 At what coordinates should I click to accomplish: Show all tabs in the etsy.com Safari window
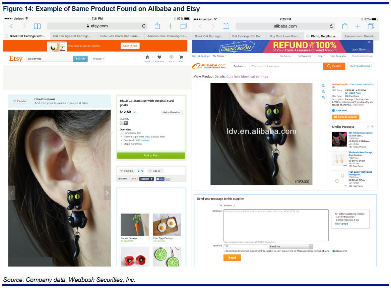pyautogui.click(x=184, y=26)
